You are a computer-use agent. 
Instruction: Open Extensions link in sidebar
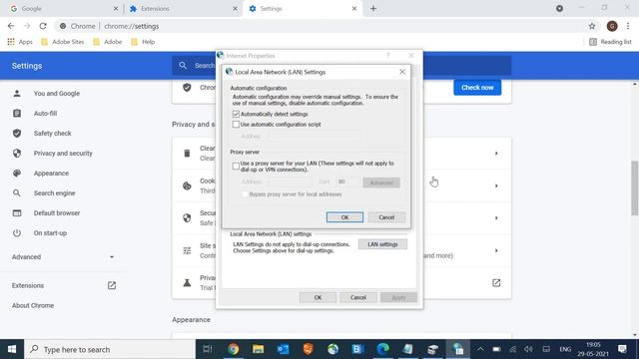tap(28, 285)
